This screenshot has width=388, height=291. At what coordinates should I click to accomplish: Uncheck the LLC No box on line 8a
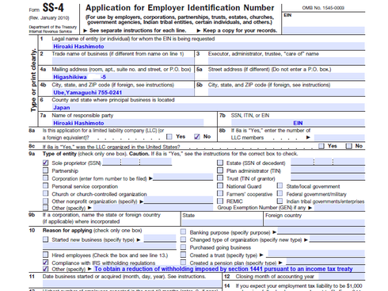point(197,136)
